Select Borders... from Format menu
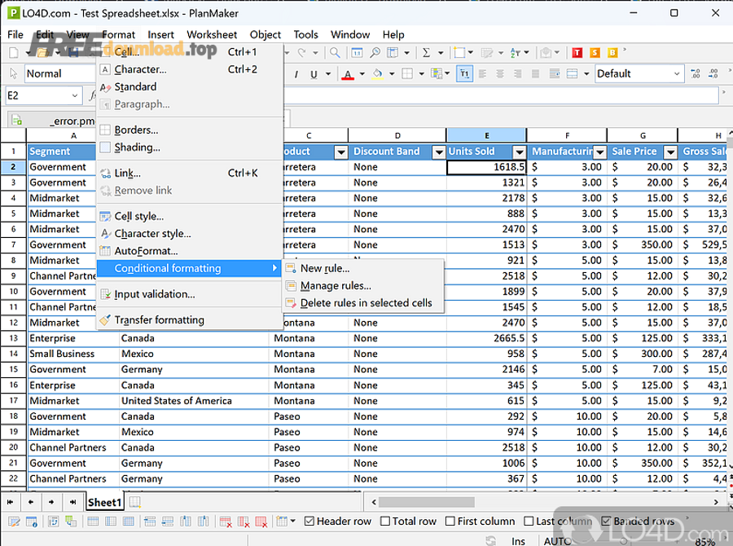Screen dimensions: 733x546 pos(190,130)
